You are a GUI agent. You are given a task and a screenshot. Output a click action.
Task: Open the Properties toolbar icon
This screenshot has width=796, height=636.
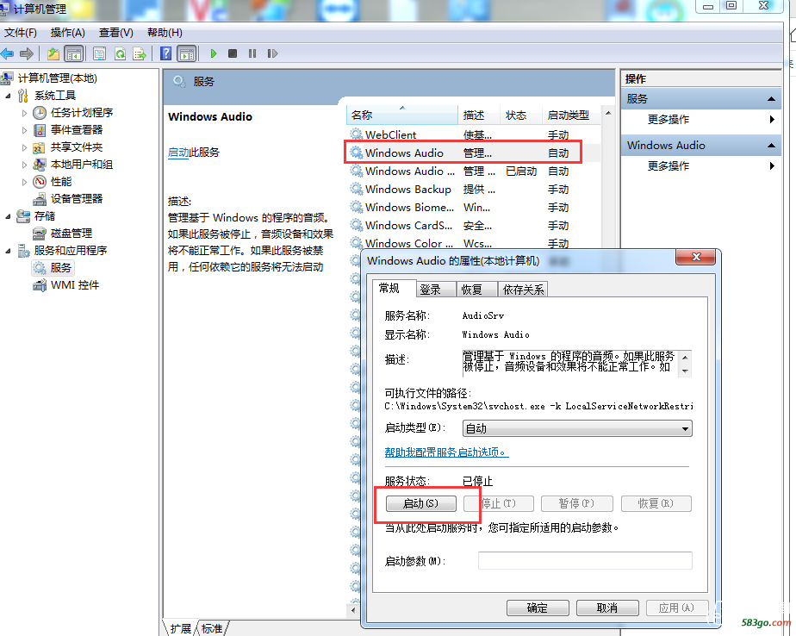pyautogui.click(x=100, y=53)
